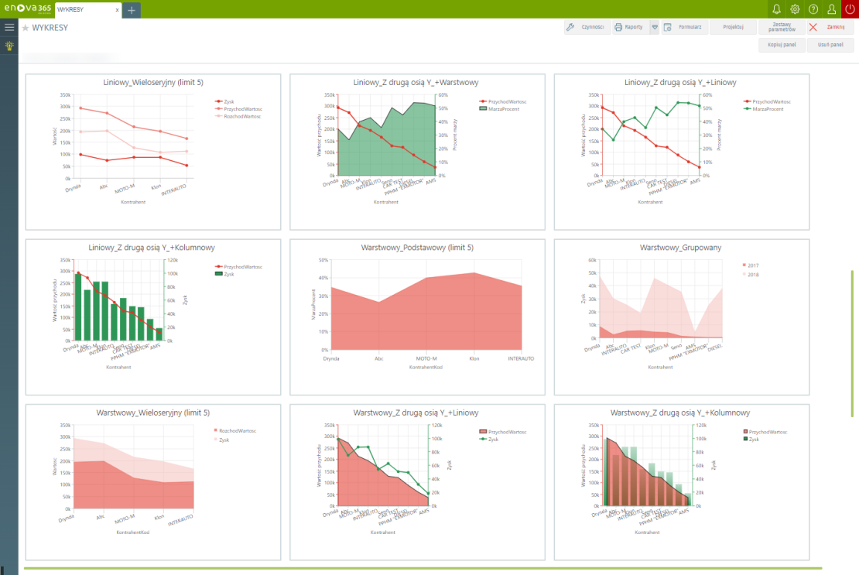Viewport: 859px width, 575px height.
Task: Click the yellow lightbulb sidebar icon
Action: point(9,46)
